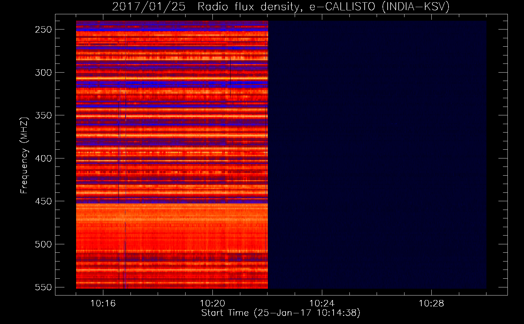Click the 400 frequency tick label
This screenshot has height=324, width=524.
(x=43, y=158)
